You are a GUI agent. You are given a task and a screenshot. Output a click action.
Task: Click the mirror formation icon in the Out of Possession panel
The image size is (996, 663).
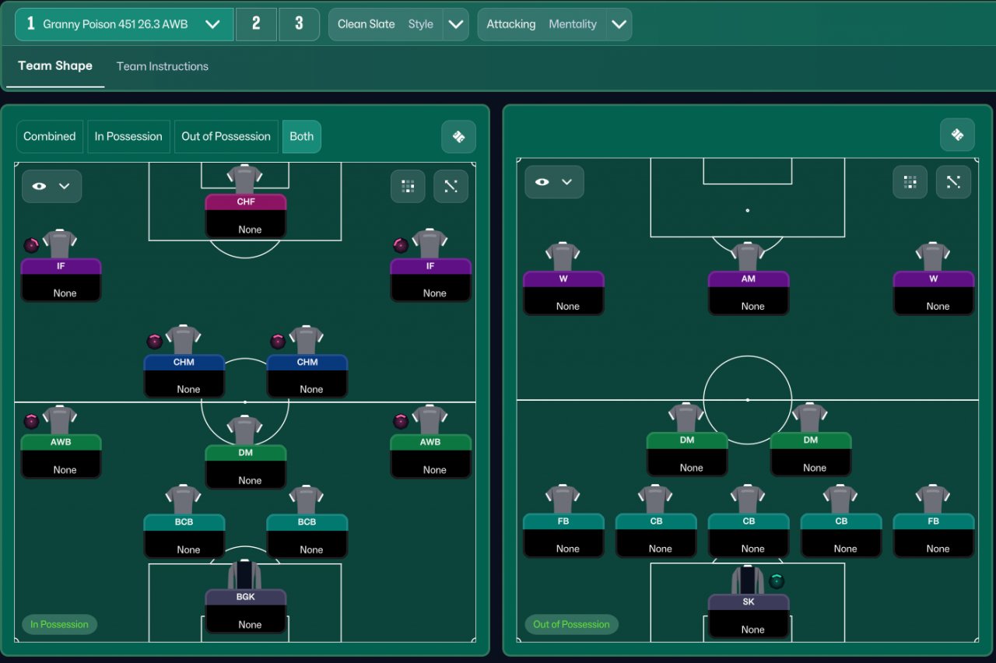[957, 135]
